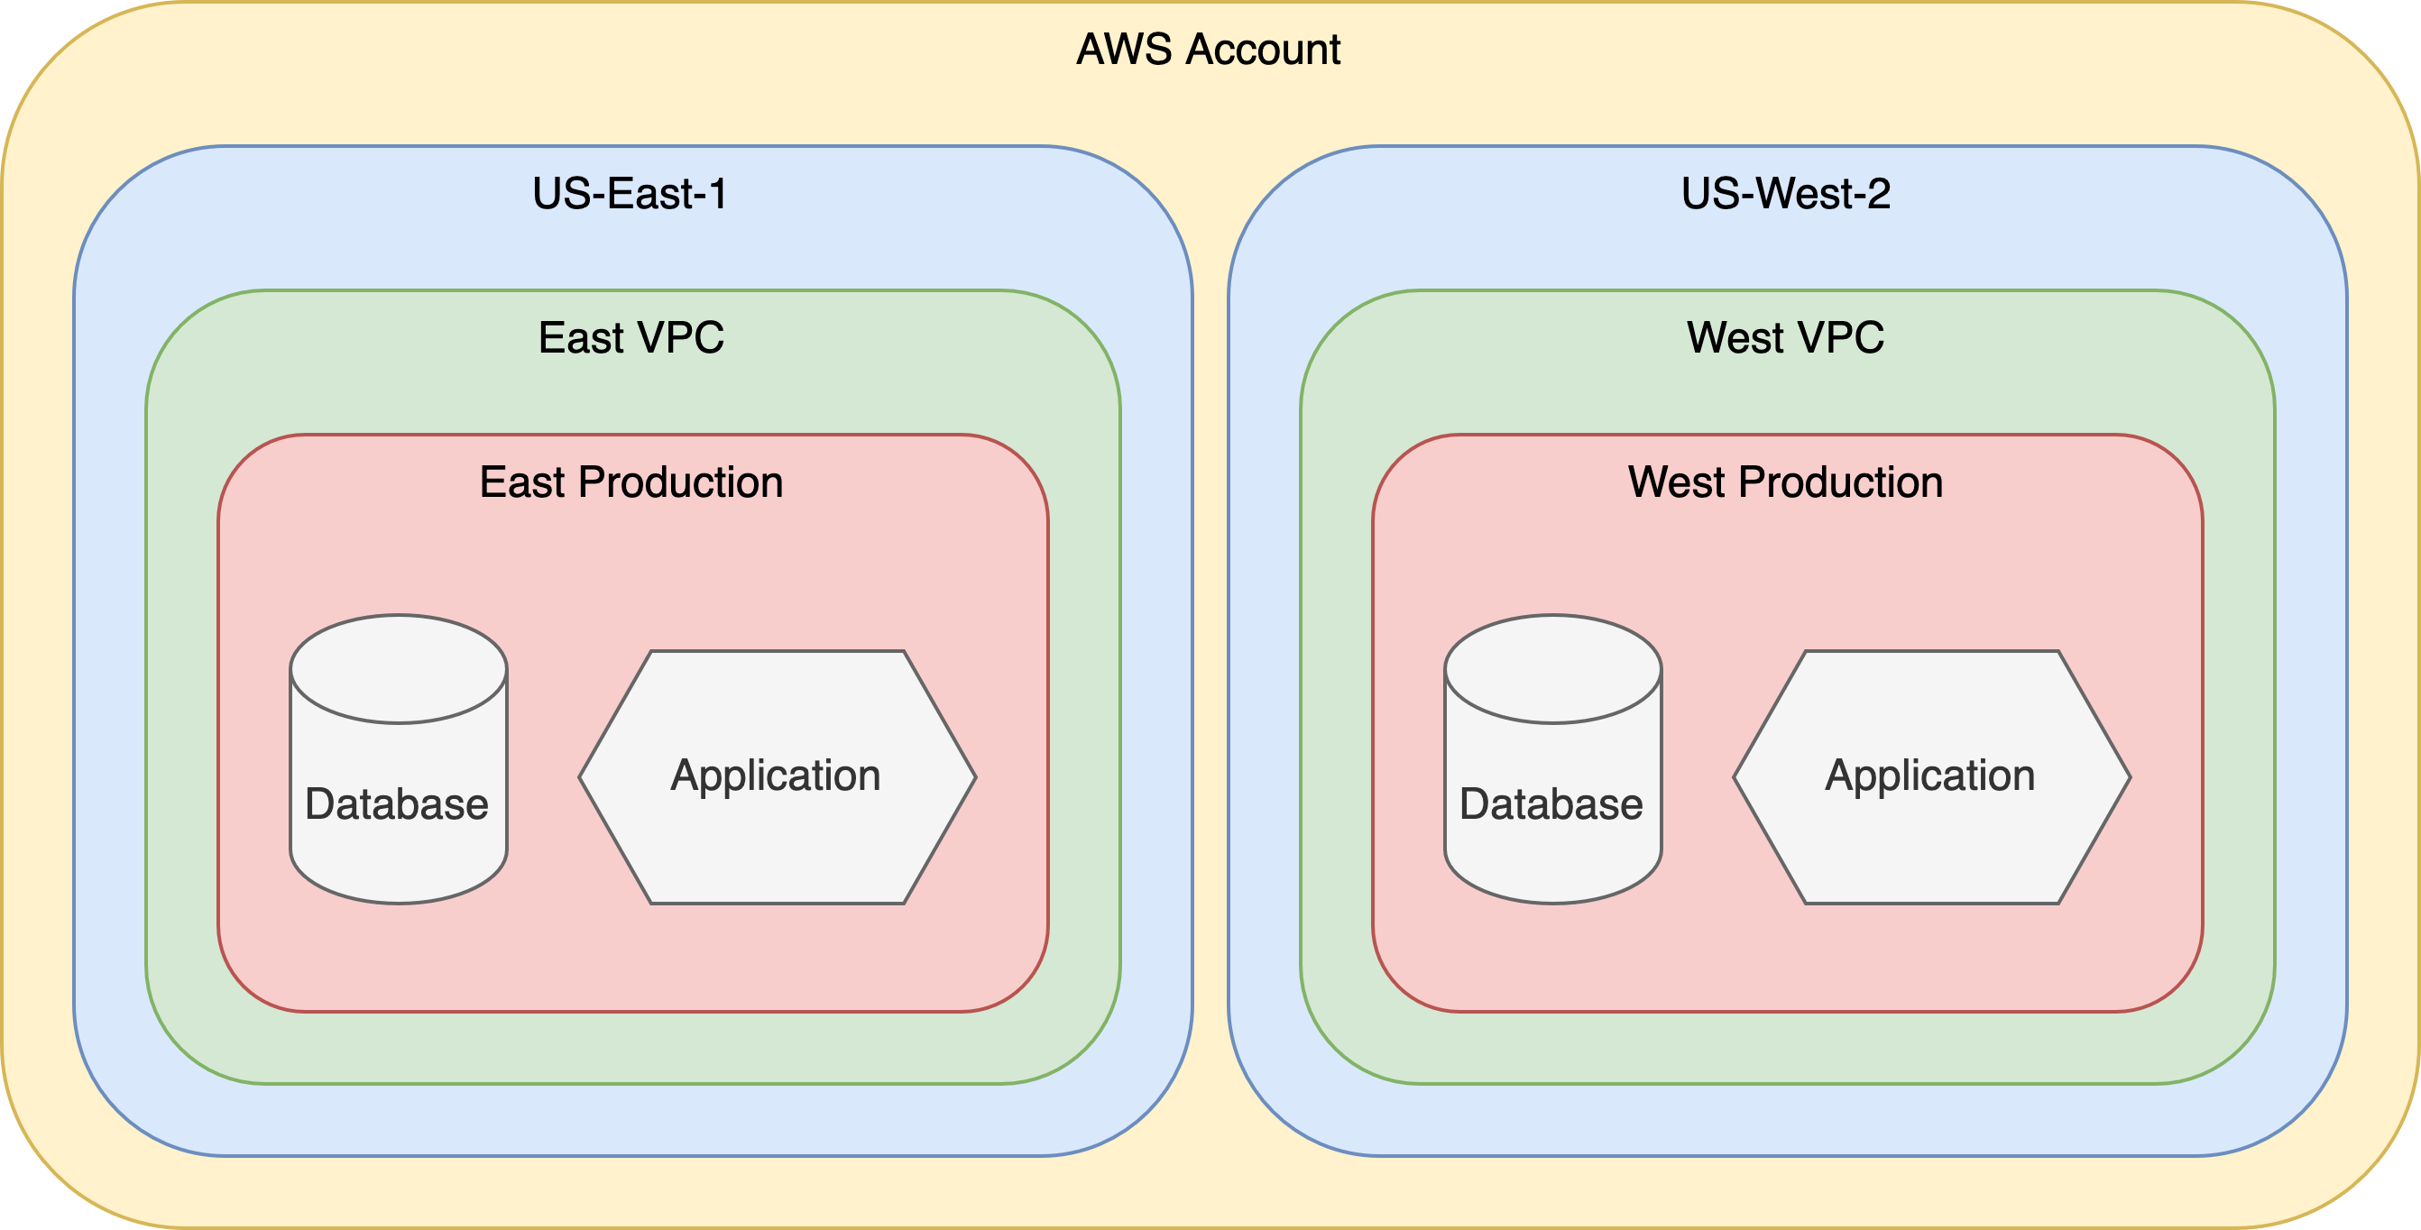The height and width of the screenshot is (1230, 2421).
Task: Select the East Production Application hexagon
Action: tap(778, 777)
